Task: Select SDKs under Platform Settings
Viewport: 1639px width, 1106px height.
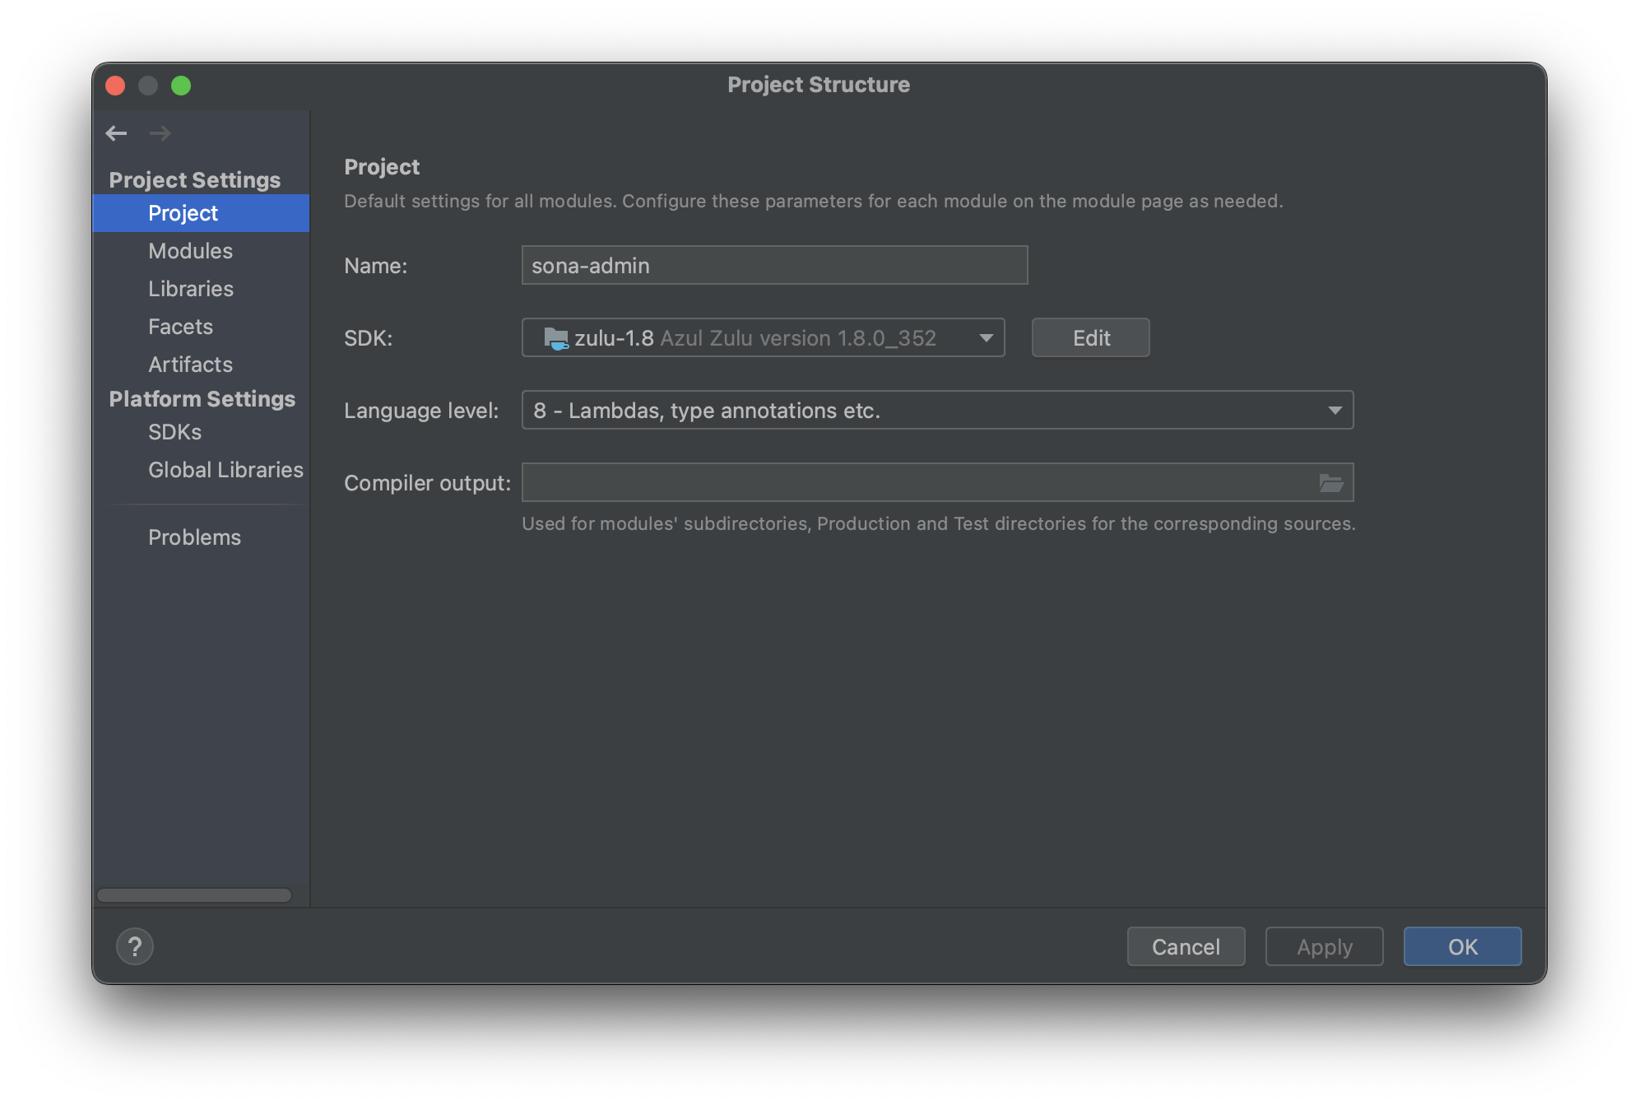Action: tap(174, 432)
